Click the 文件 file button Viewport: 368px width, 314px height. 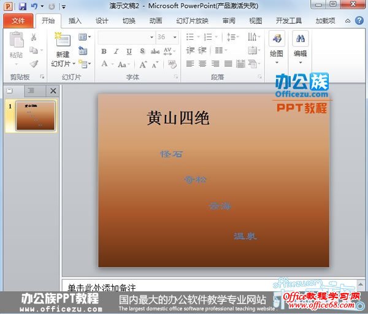[x=18, y=20]
